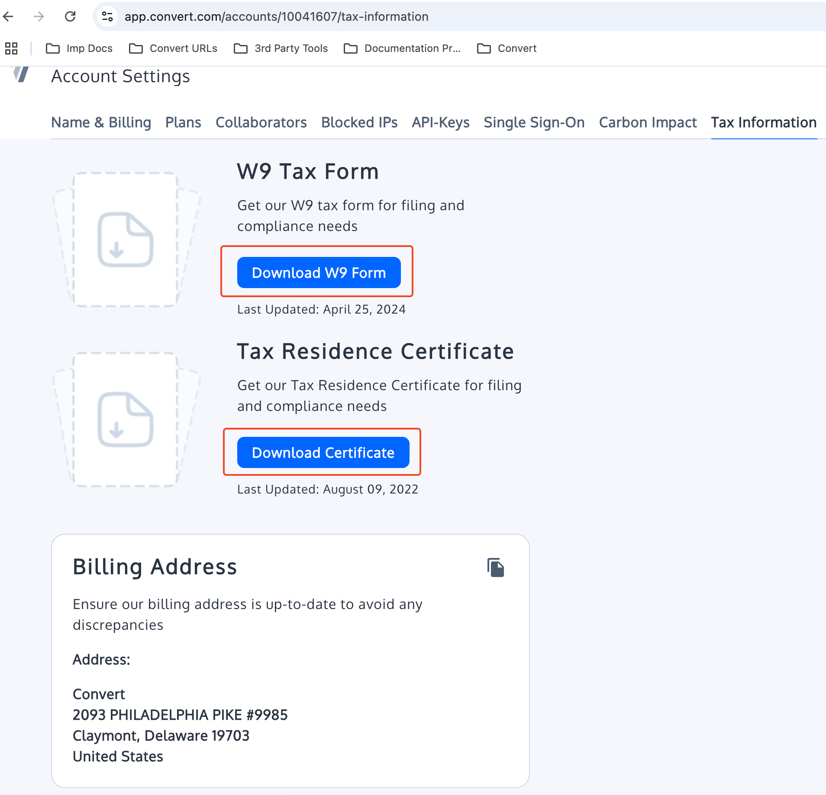Open the bookmarks grid icon

pyautogui.click(x=11, y=48)
